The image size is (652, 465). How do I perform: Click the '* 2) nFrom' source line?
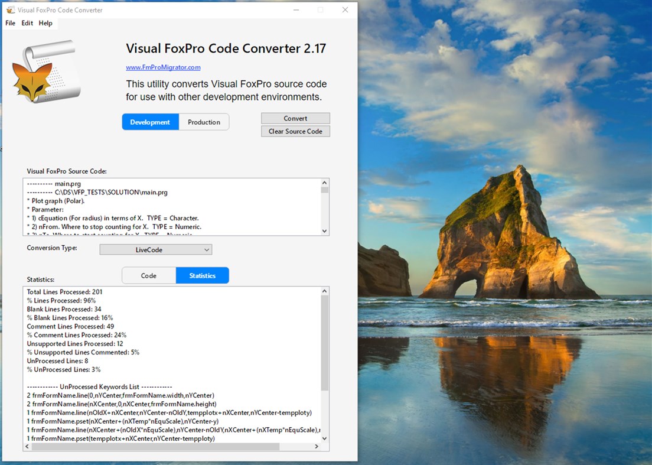pos(114,227)
